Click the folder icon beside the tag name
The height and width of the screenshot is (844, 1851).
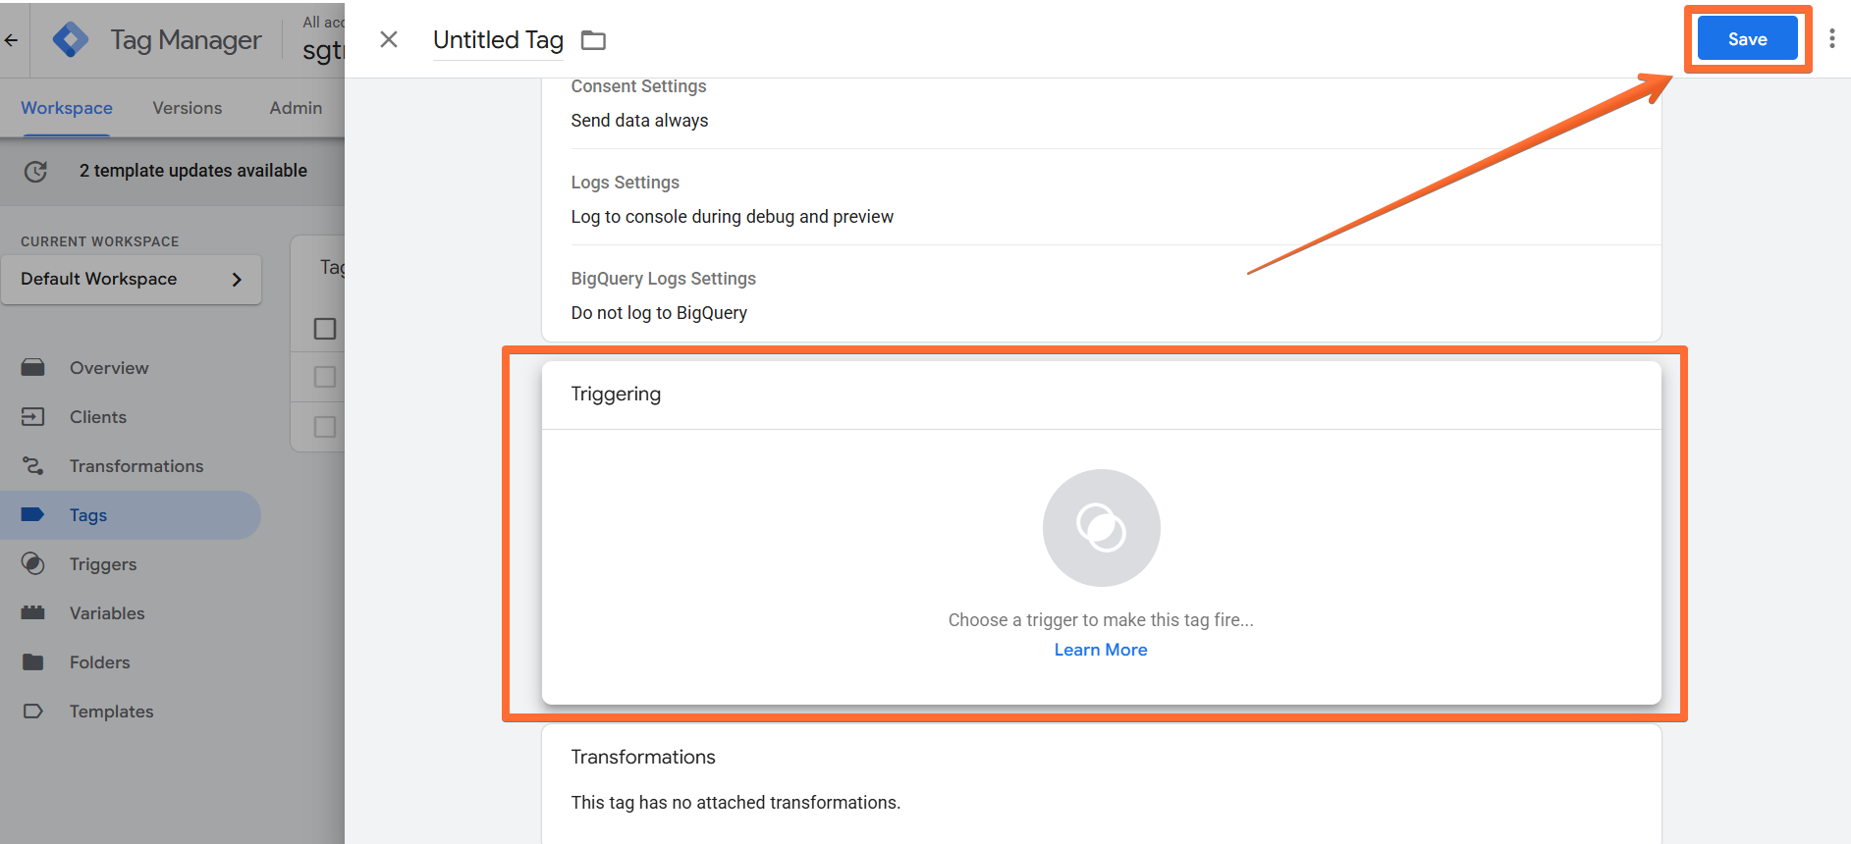click(593, 40)
